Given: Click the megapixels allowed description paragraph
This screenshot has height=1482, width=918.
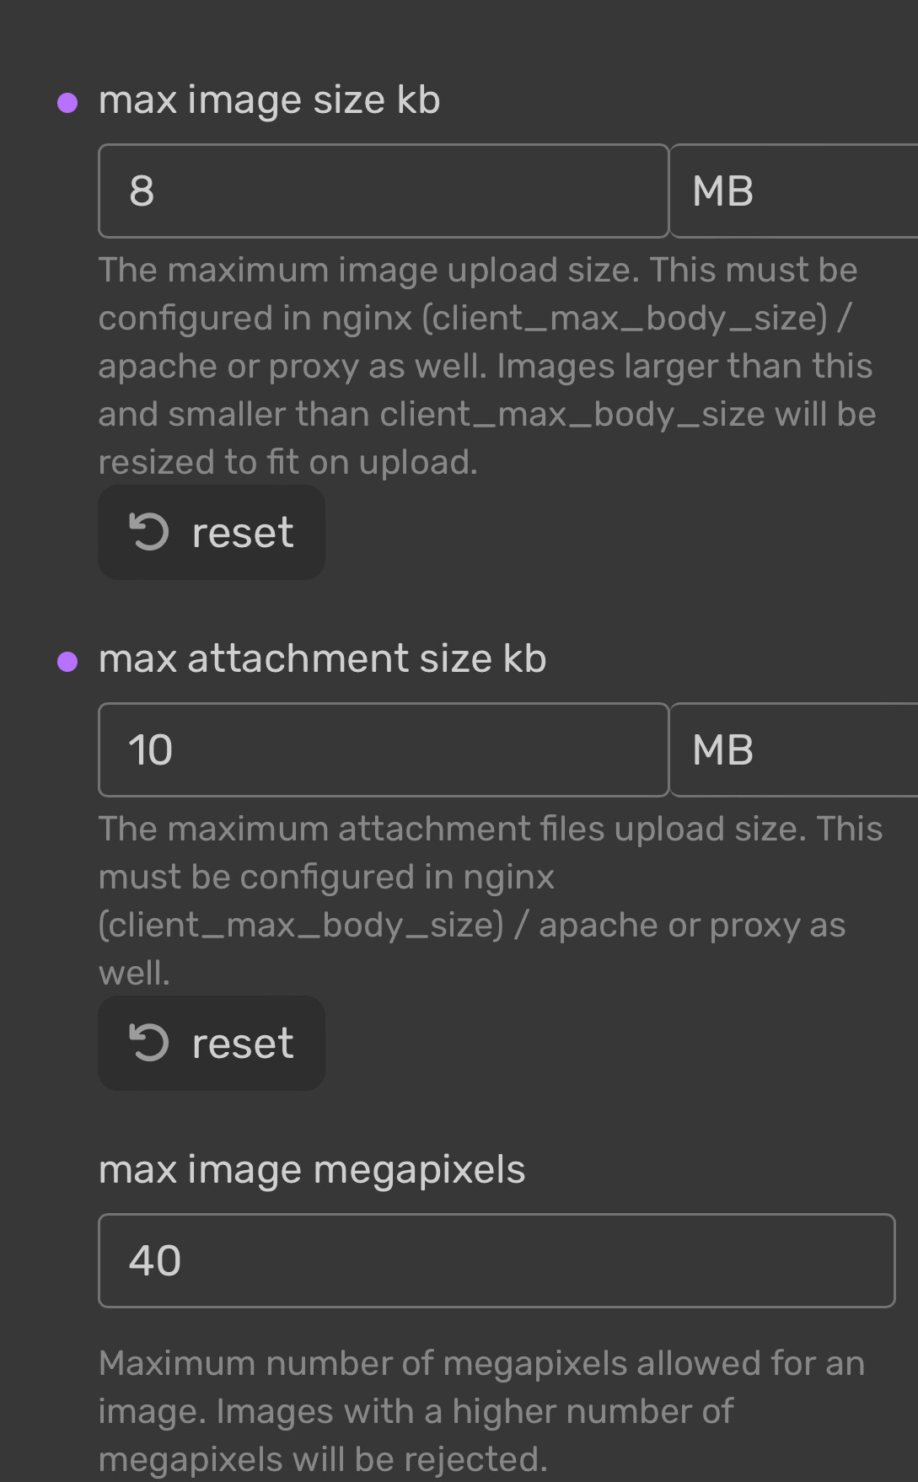Looking at the screenshot, I should pos(482,1411).
